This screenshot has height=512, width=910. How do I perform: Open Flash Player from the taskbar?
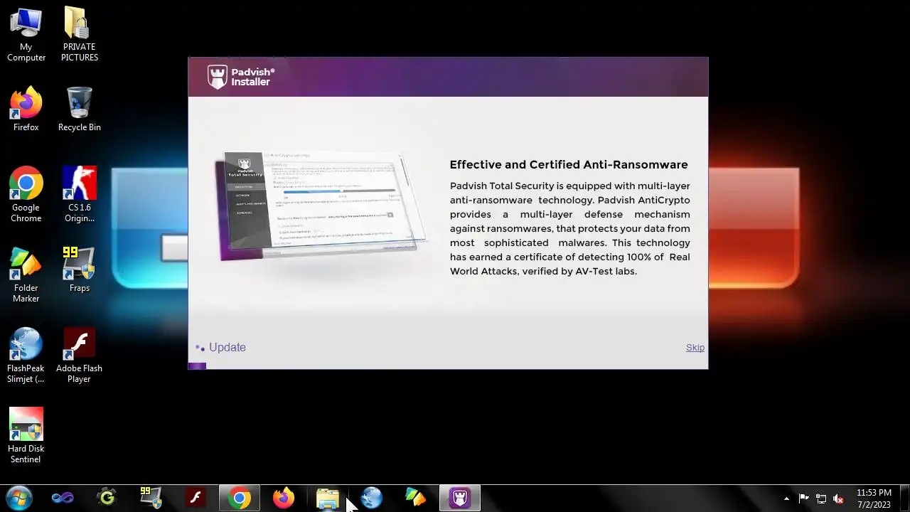click(195, 498)
